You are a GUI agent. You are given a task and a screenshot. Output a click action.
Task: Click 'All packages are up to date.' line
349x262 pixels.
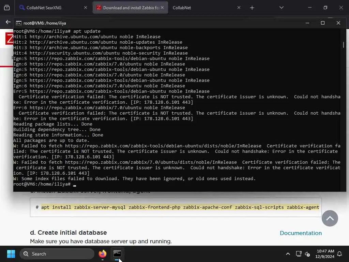51,140
